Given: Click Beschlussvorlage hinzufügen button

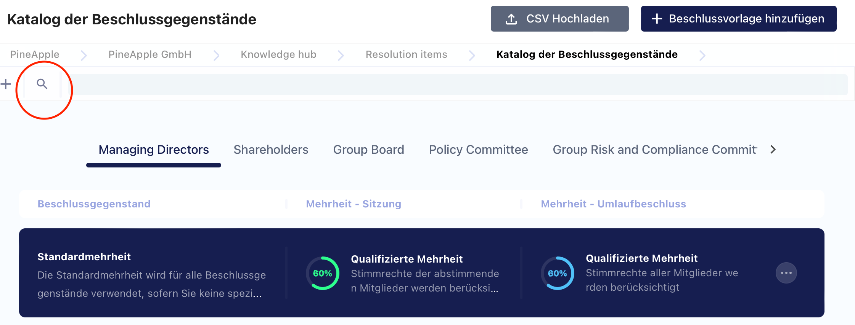Looking at the screenshot, I should (738, 19).
